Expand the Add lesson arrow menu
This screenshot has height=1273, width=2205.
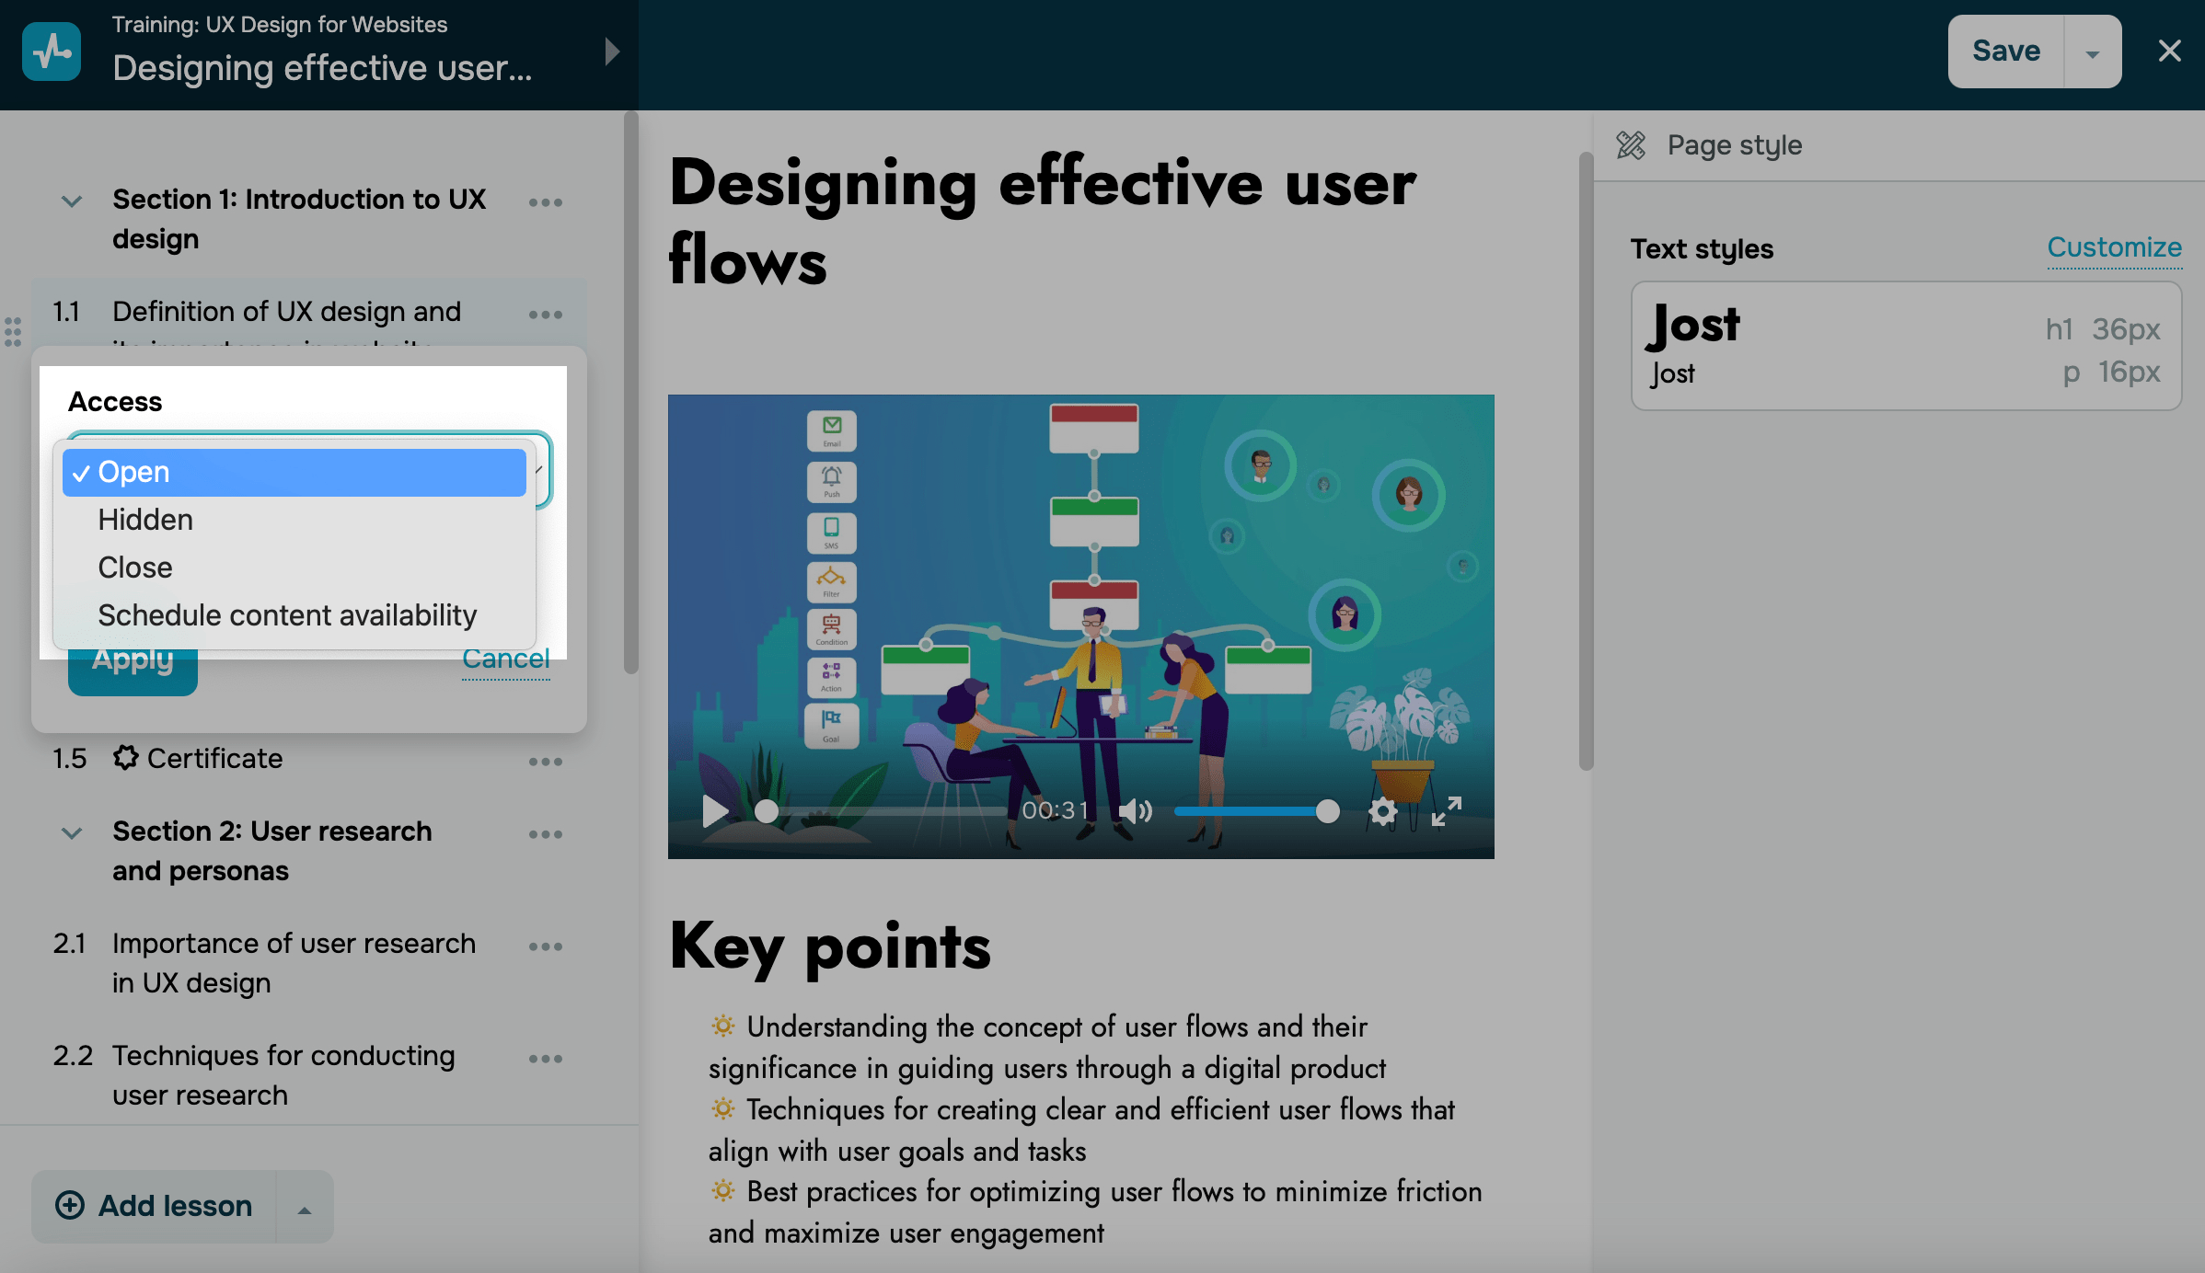tap(304, 1209)
